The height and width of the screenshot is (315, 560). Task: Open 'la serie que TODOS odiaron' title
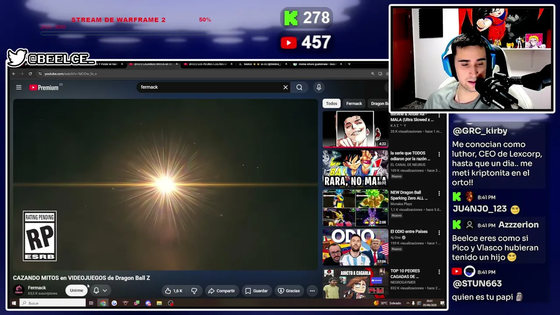coord(410,156)
